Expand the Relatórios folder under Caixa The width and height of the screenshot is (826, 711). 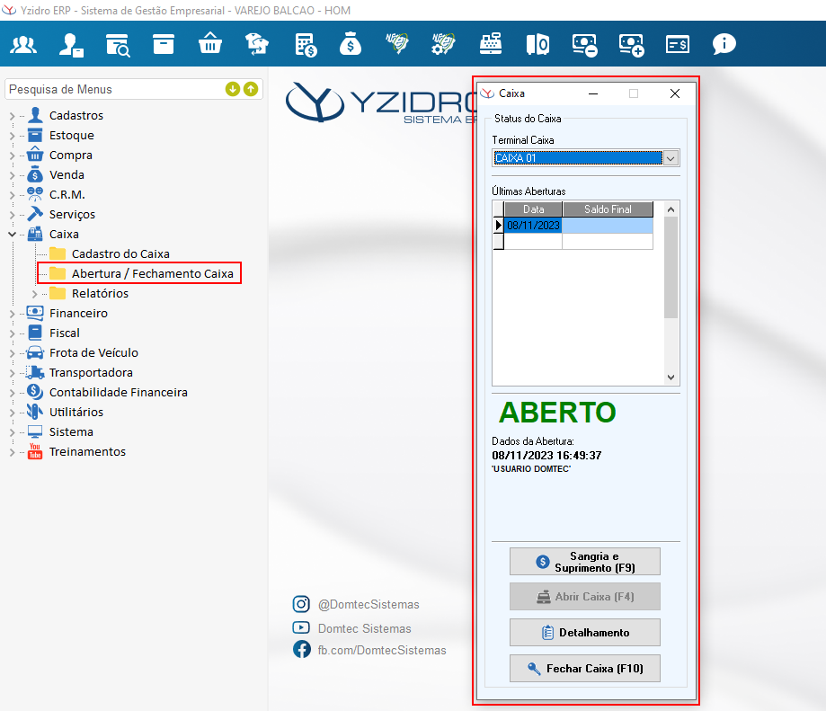pos(35,294)
